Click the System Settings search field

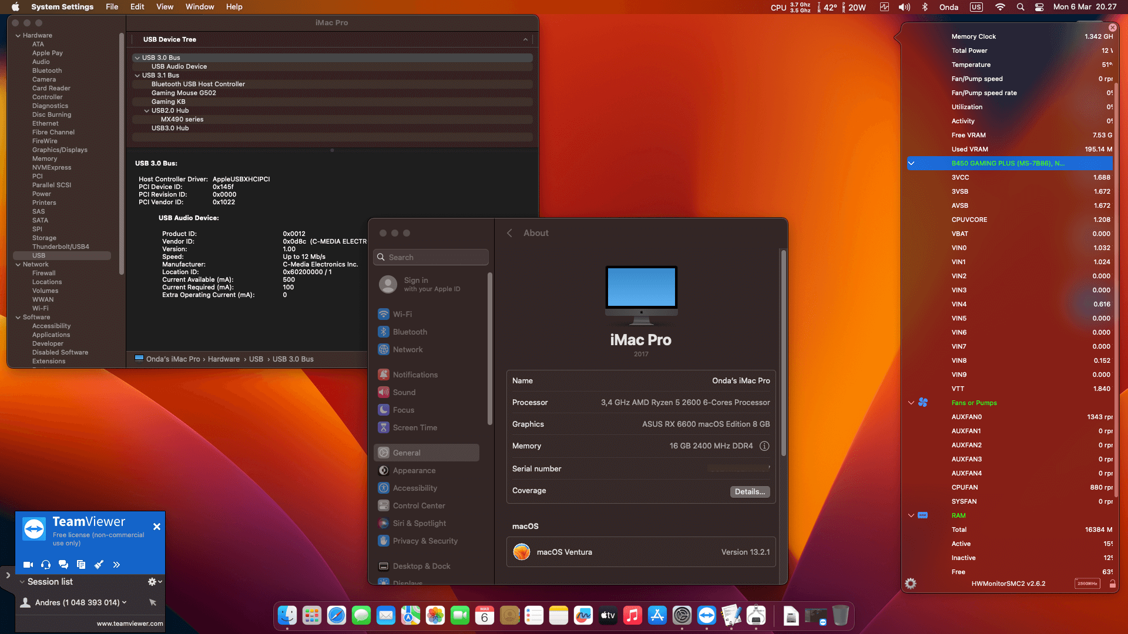[x=431, y=257]
